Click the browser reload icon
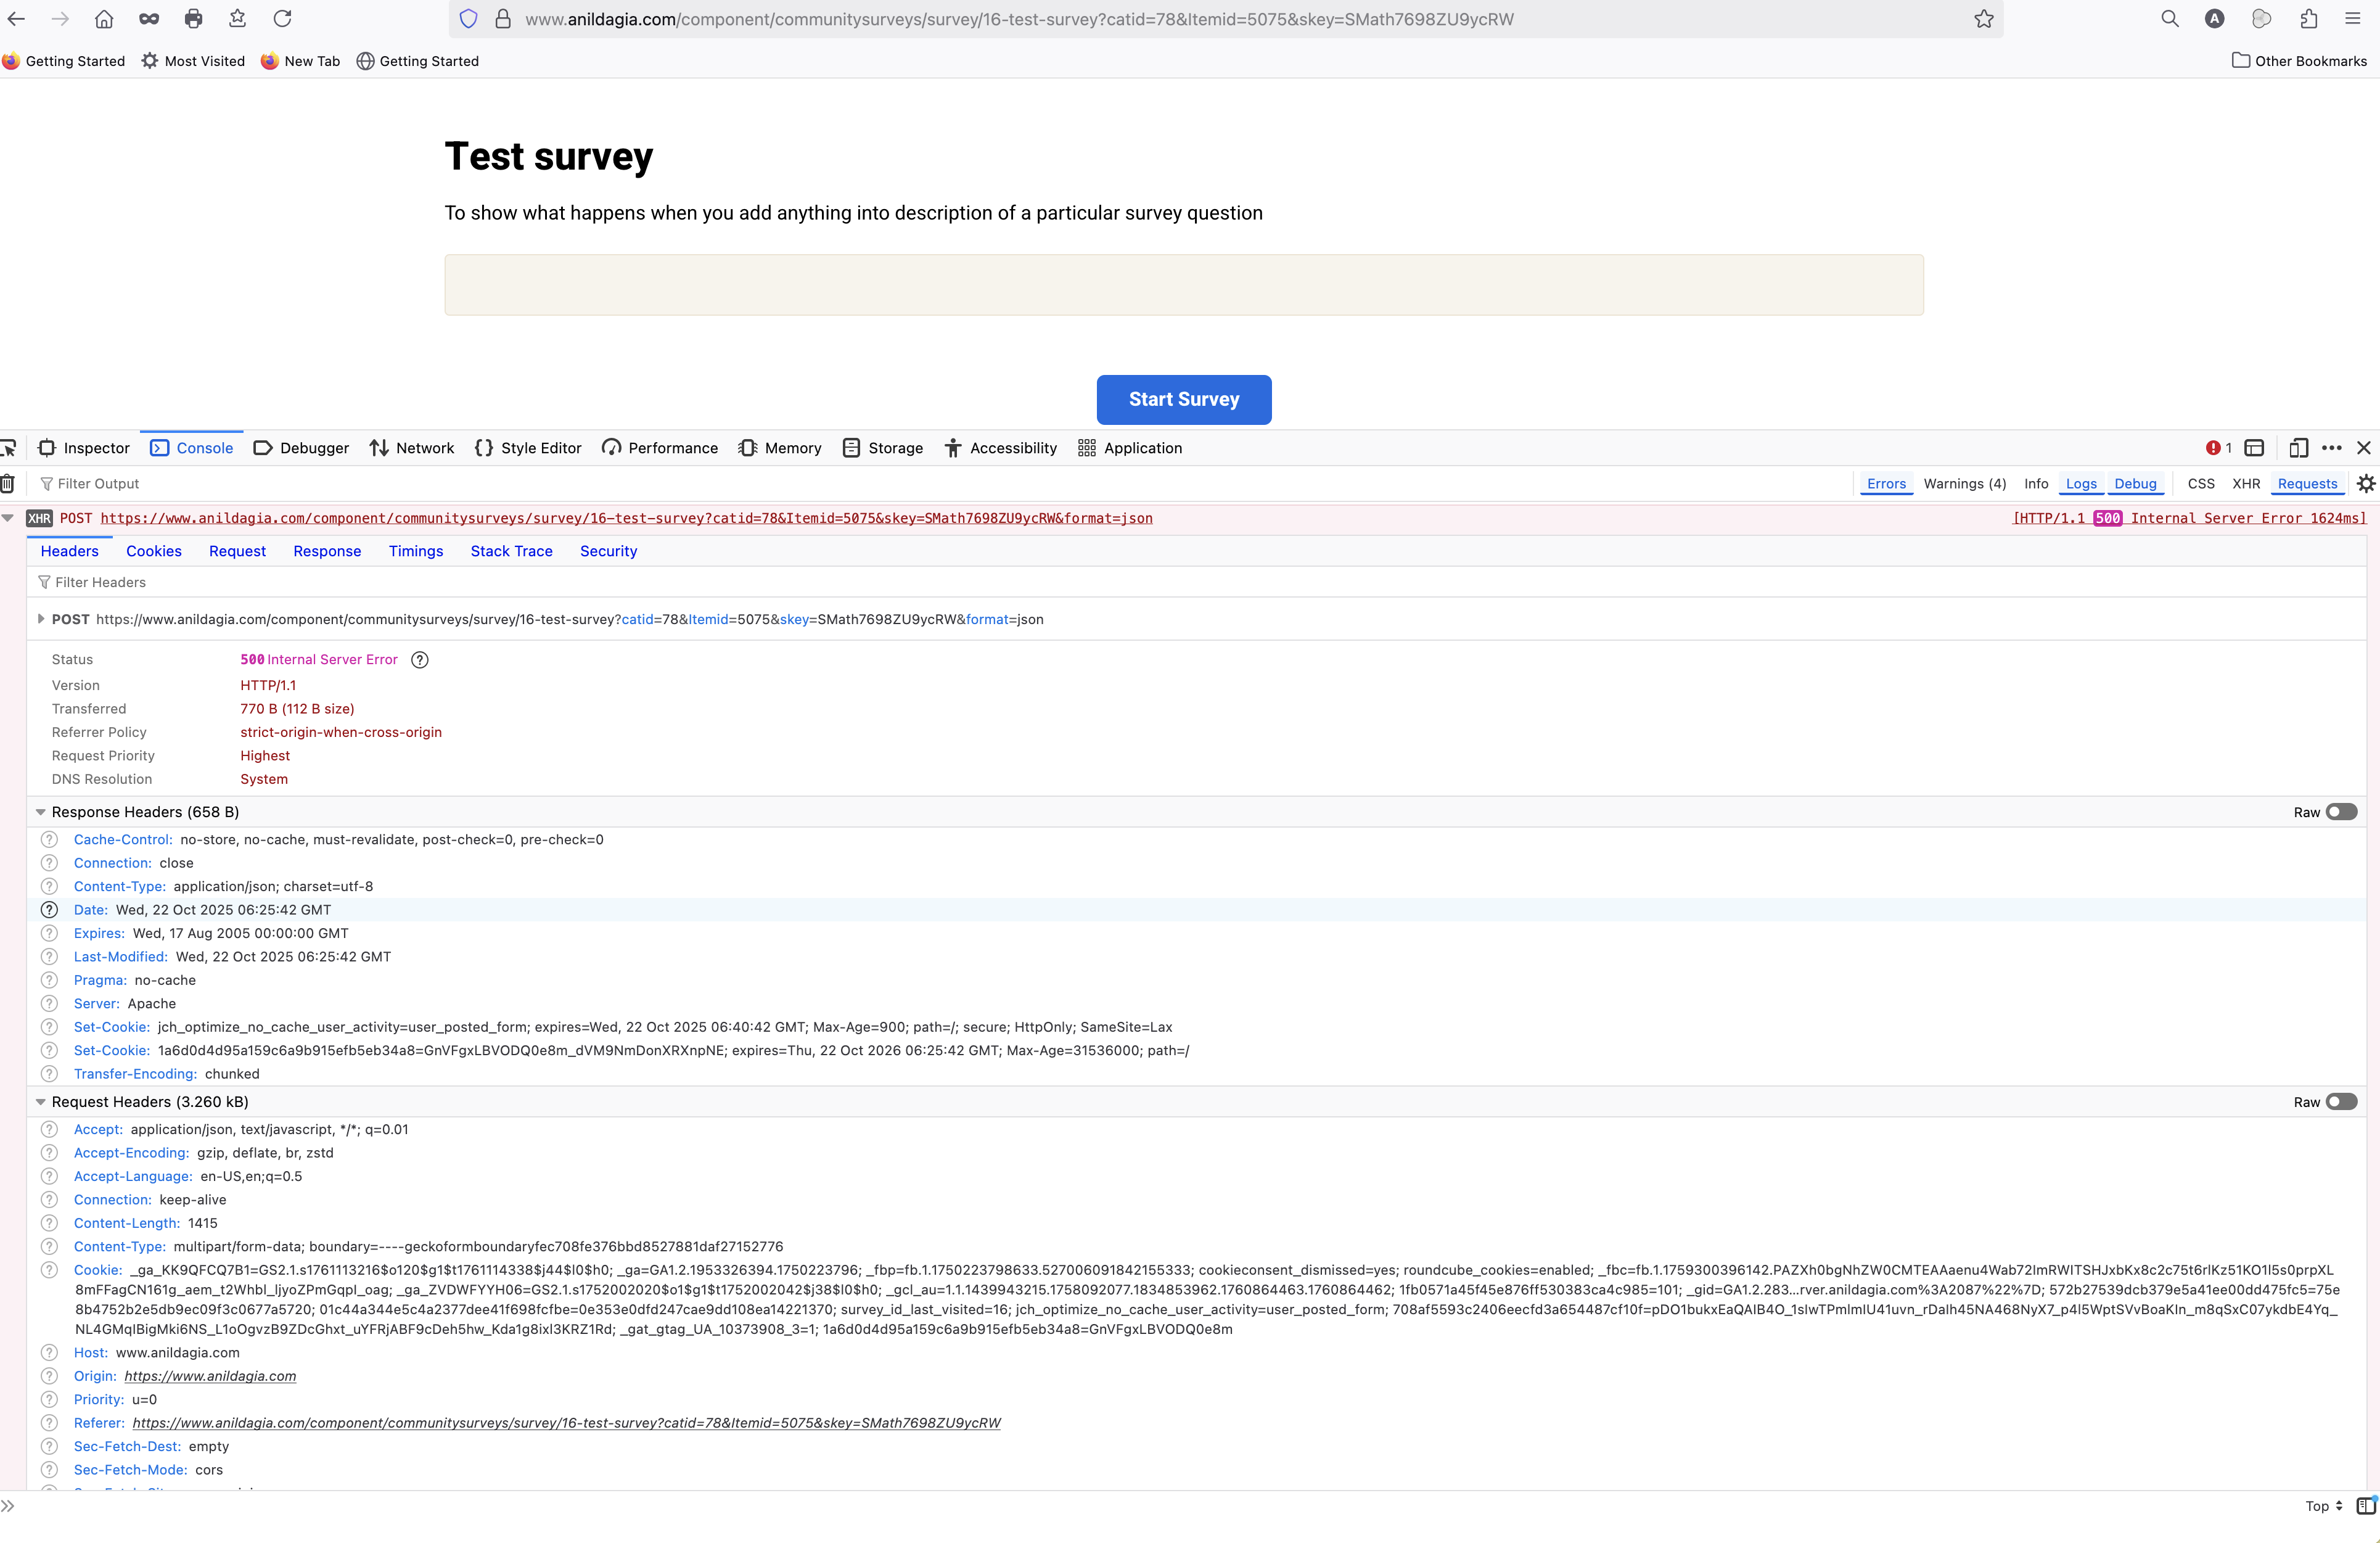 click(283, 19)
